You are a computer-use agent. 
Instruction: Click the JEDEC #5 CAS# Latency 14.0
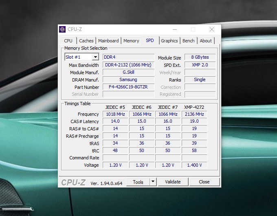tap(115, 121)
